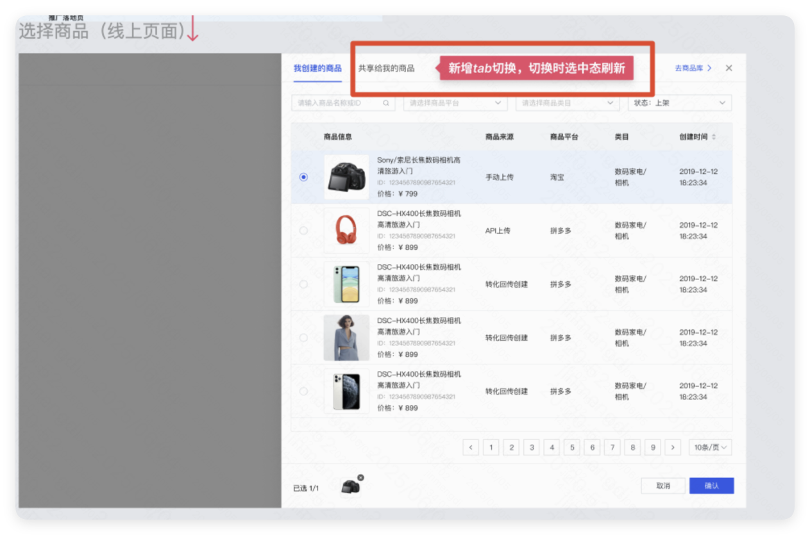Click the 确认 confirm button
Viewport: 810px width, 535px height.
[x=711, y=486]
